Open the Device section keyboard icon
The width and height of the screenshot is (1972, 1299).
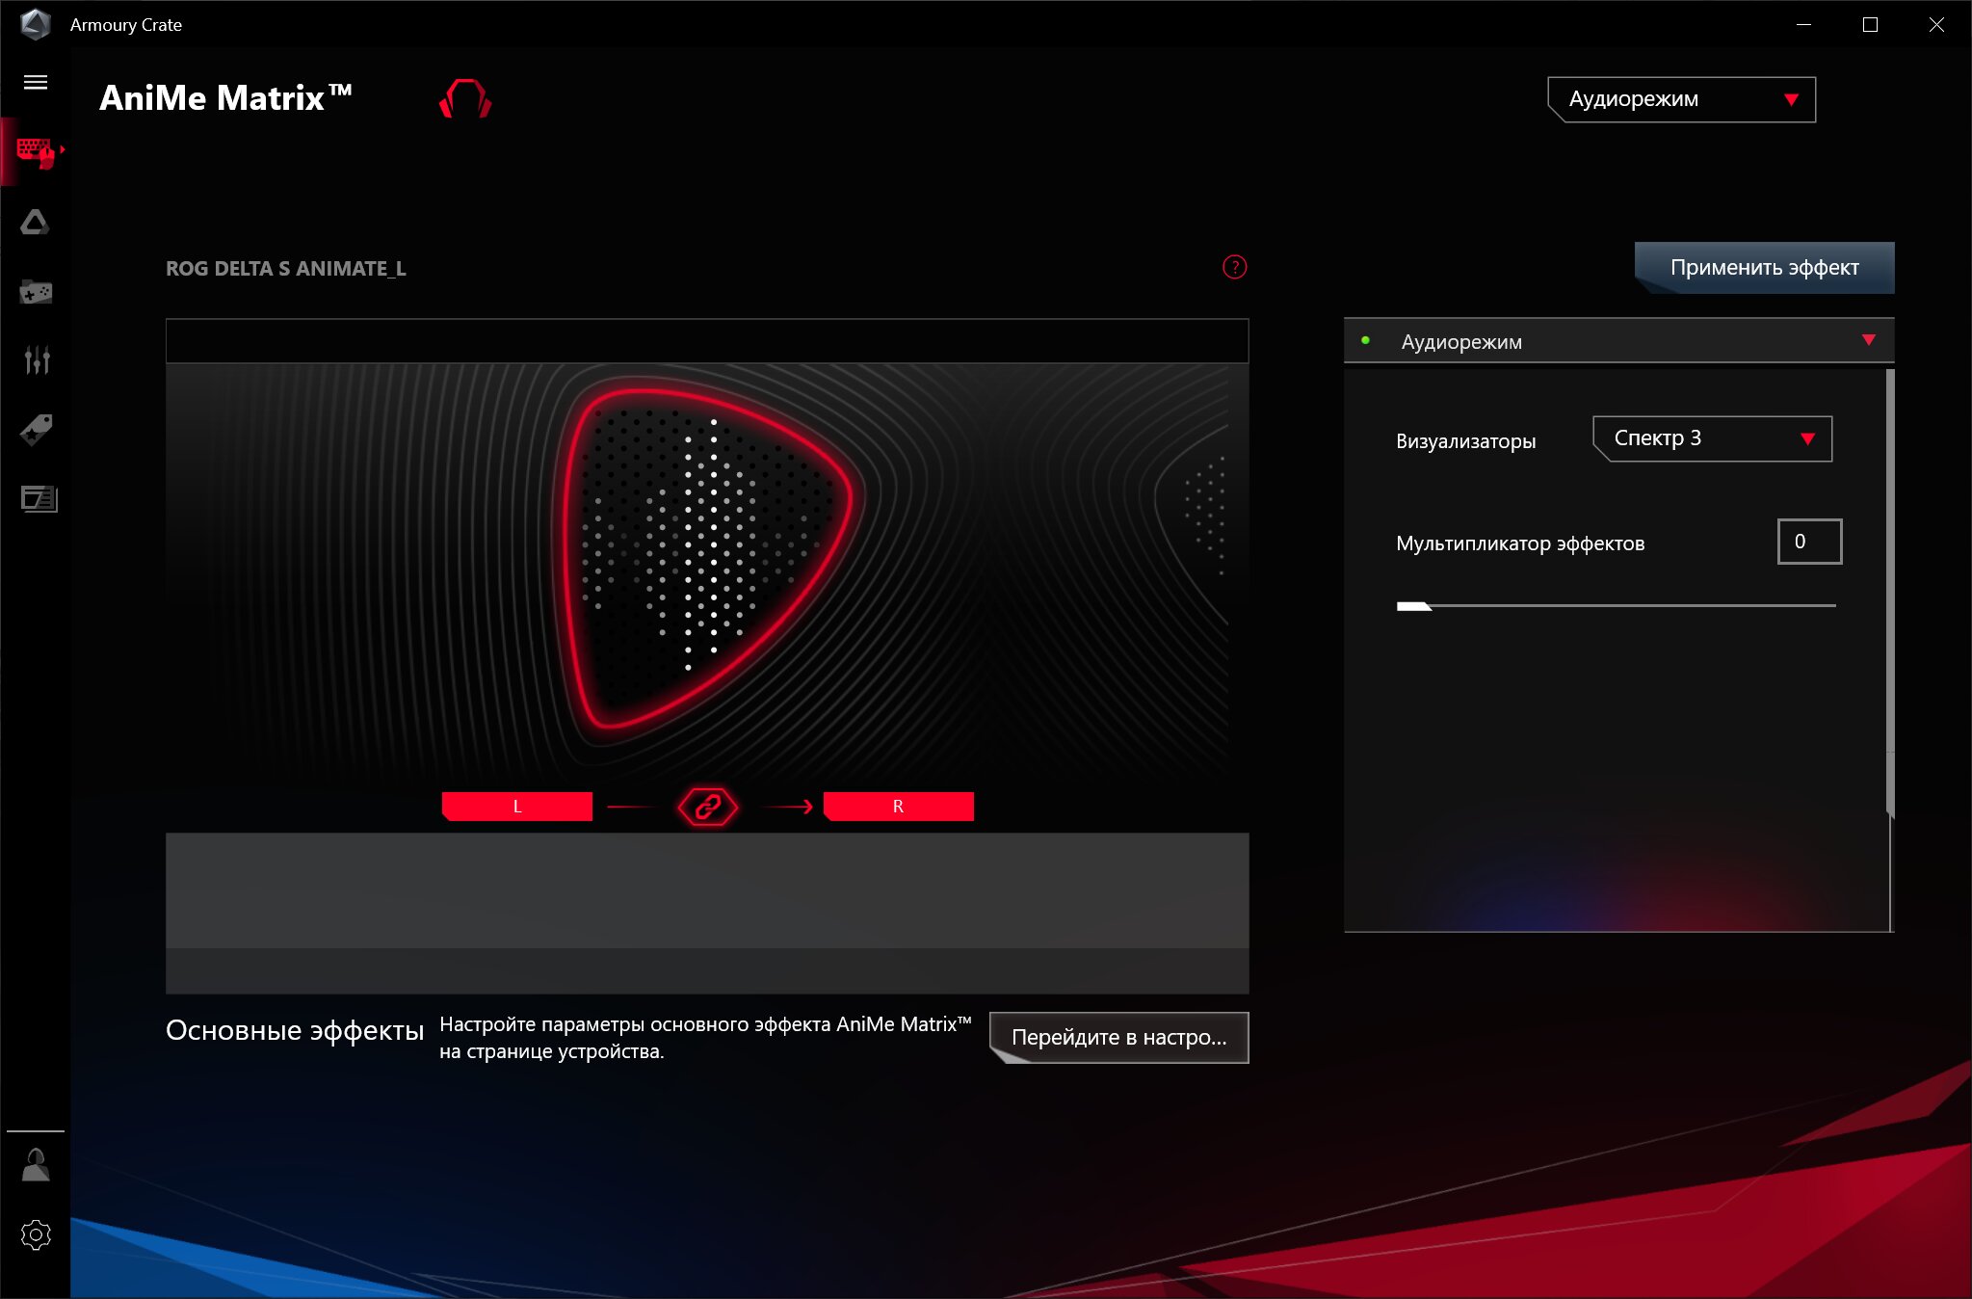[x=36, y=151]
